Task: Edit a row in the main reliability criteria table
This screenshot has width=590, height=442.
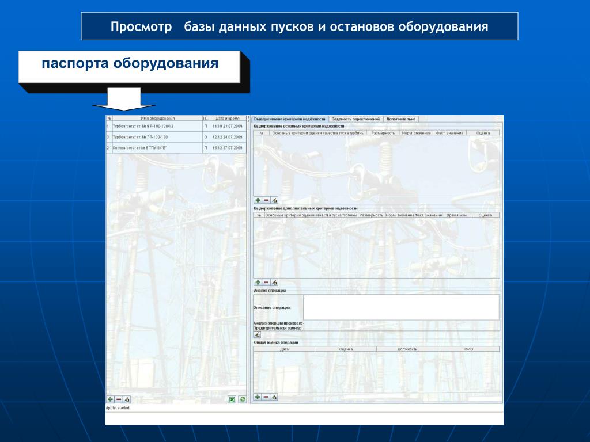Action: point(274,200)
